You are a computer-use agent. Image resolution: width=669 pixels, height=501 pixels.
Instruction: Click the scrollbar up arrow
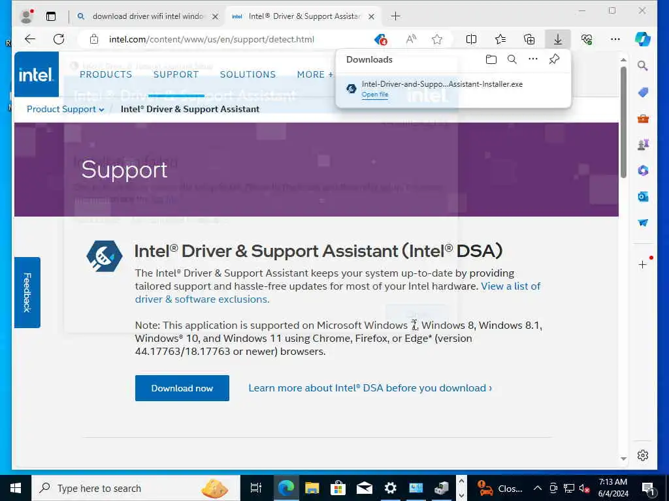[623, 59]
